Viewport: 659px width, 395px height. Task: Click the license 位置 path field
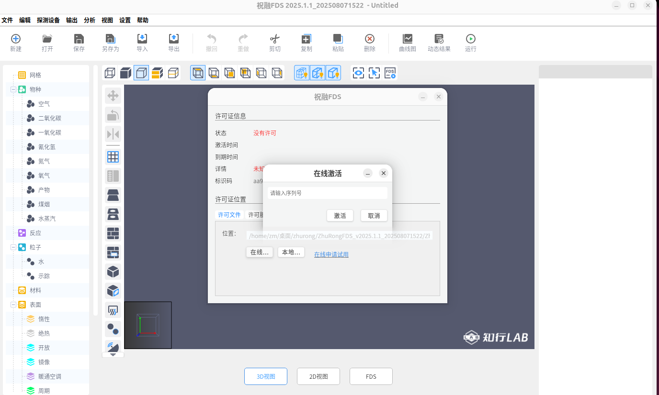[x=340, y=236]
